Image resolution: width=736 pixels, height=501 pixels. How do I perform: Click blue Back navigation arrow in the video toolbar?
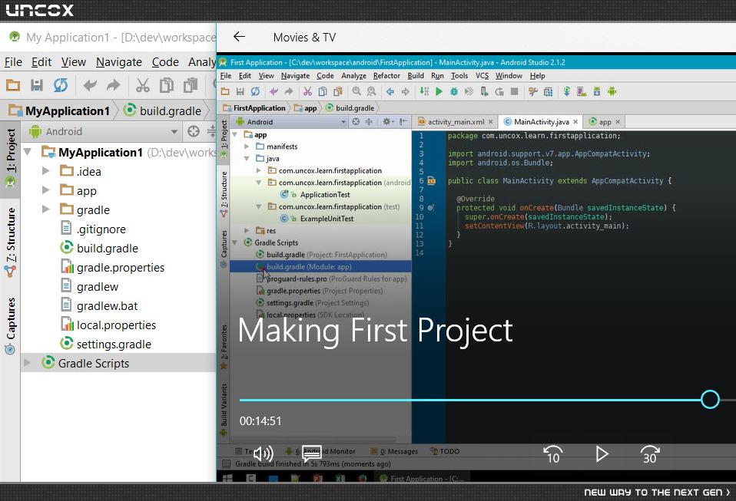tap(390, 91)
